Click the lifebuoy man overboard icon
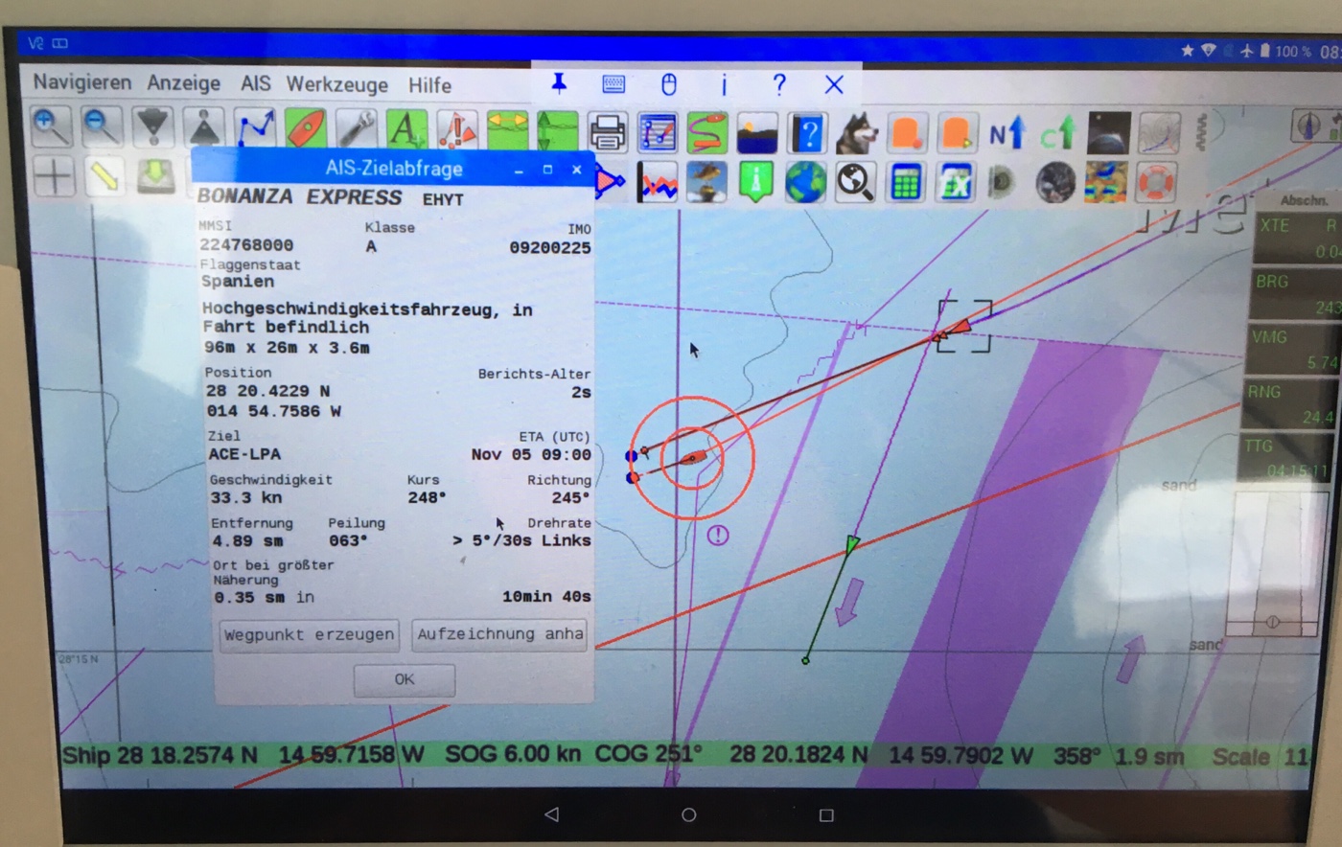1342x847 pixels. (1156, 182)
